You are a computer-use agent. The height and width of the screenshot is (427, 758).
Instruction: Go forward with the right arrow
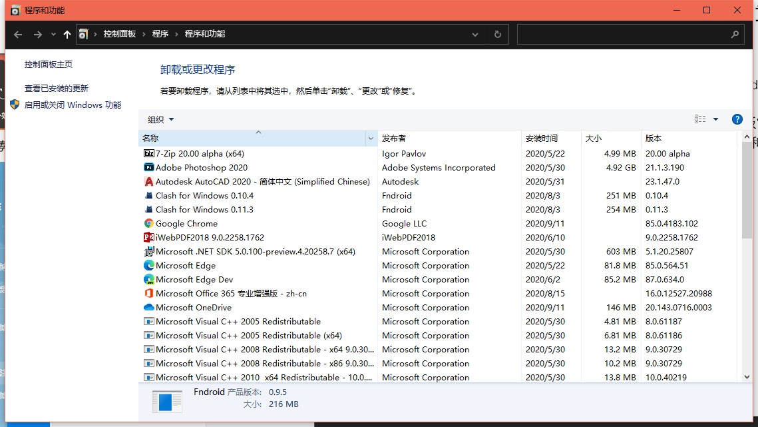pyautogui.click(x=38, y=35)
